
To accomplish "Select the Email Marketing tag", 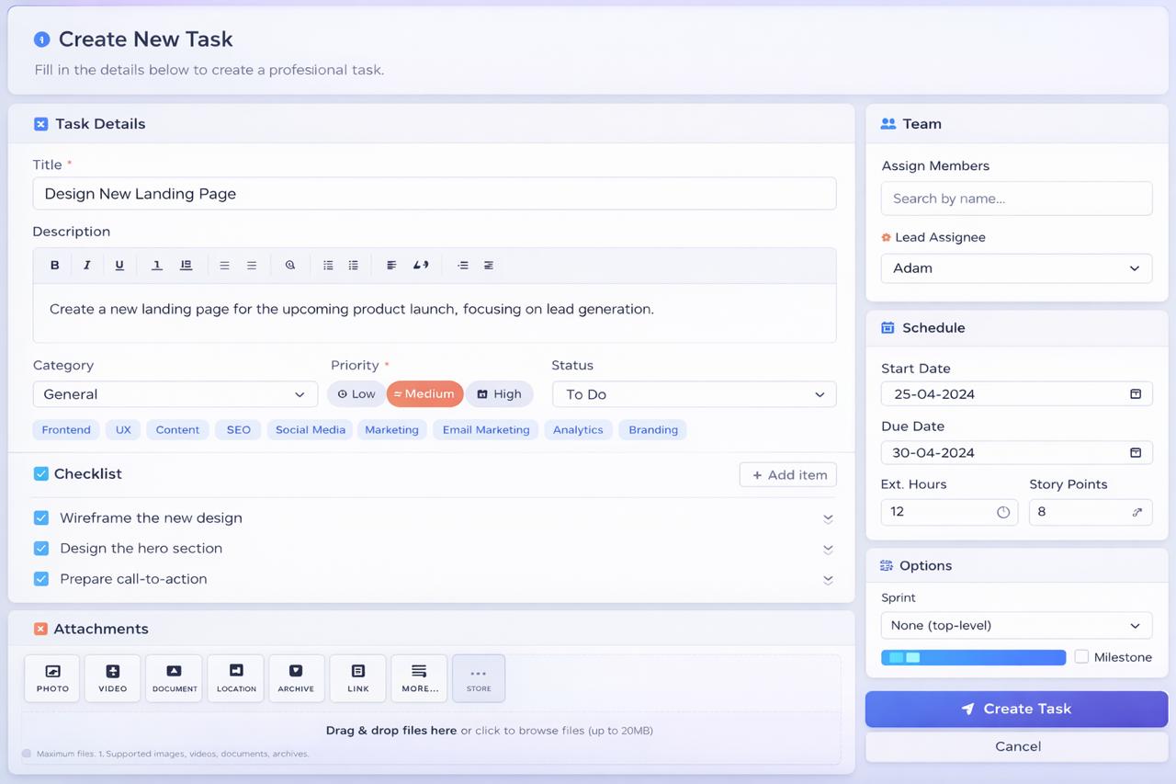I will [486, 429].
